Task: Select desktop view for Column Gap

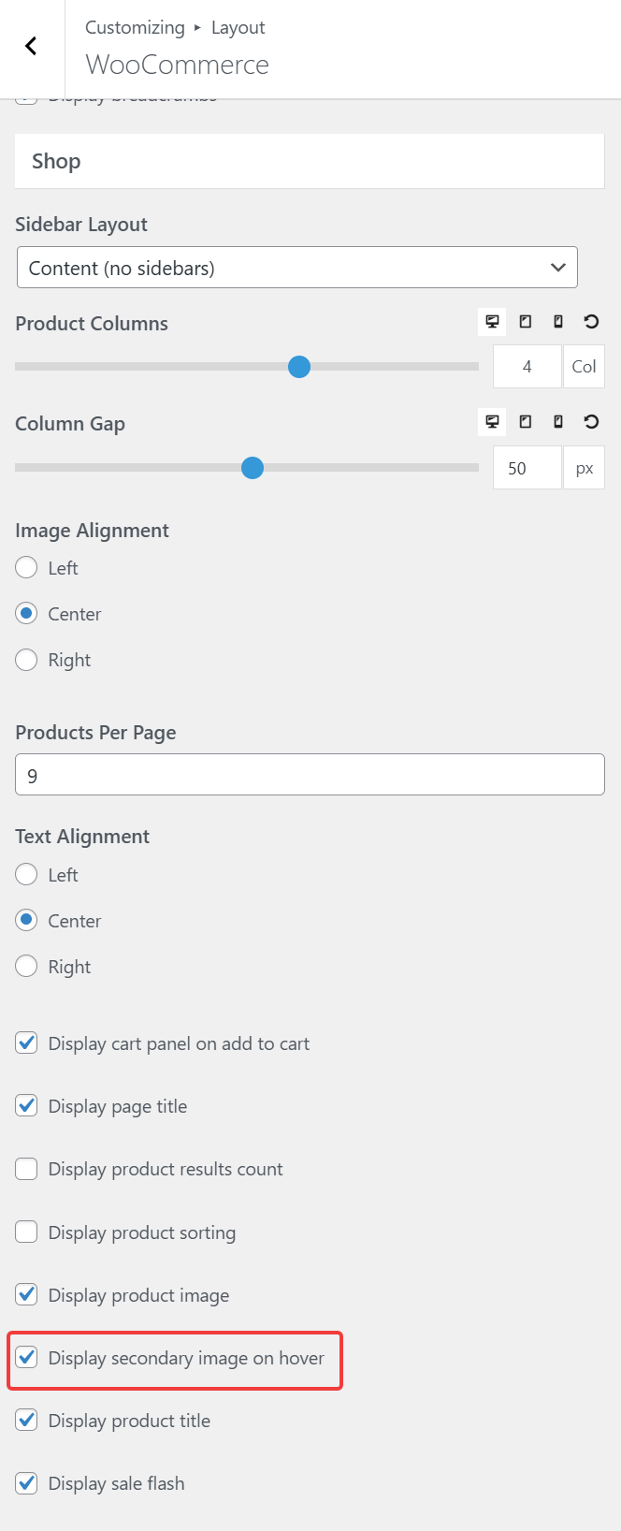Action: pos(492,422)
